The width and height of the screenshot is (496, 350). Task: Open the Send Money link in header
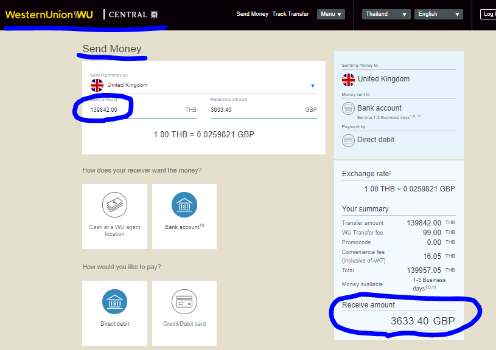[252, 14]
